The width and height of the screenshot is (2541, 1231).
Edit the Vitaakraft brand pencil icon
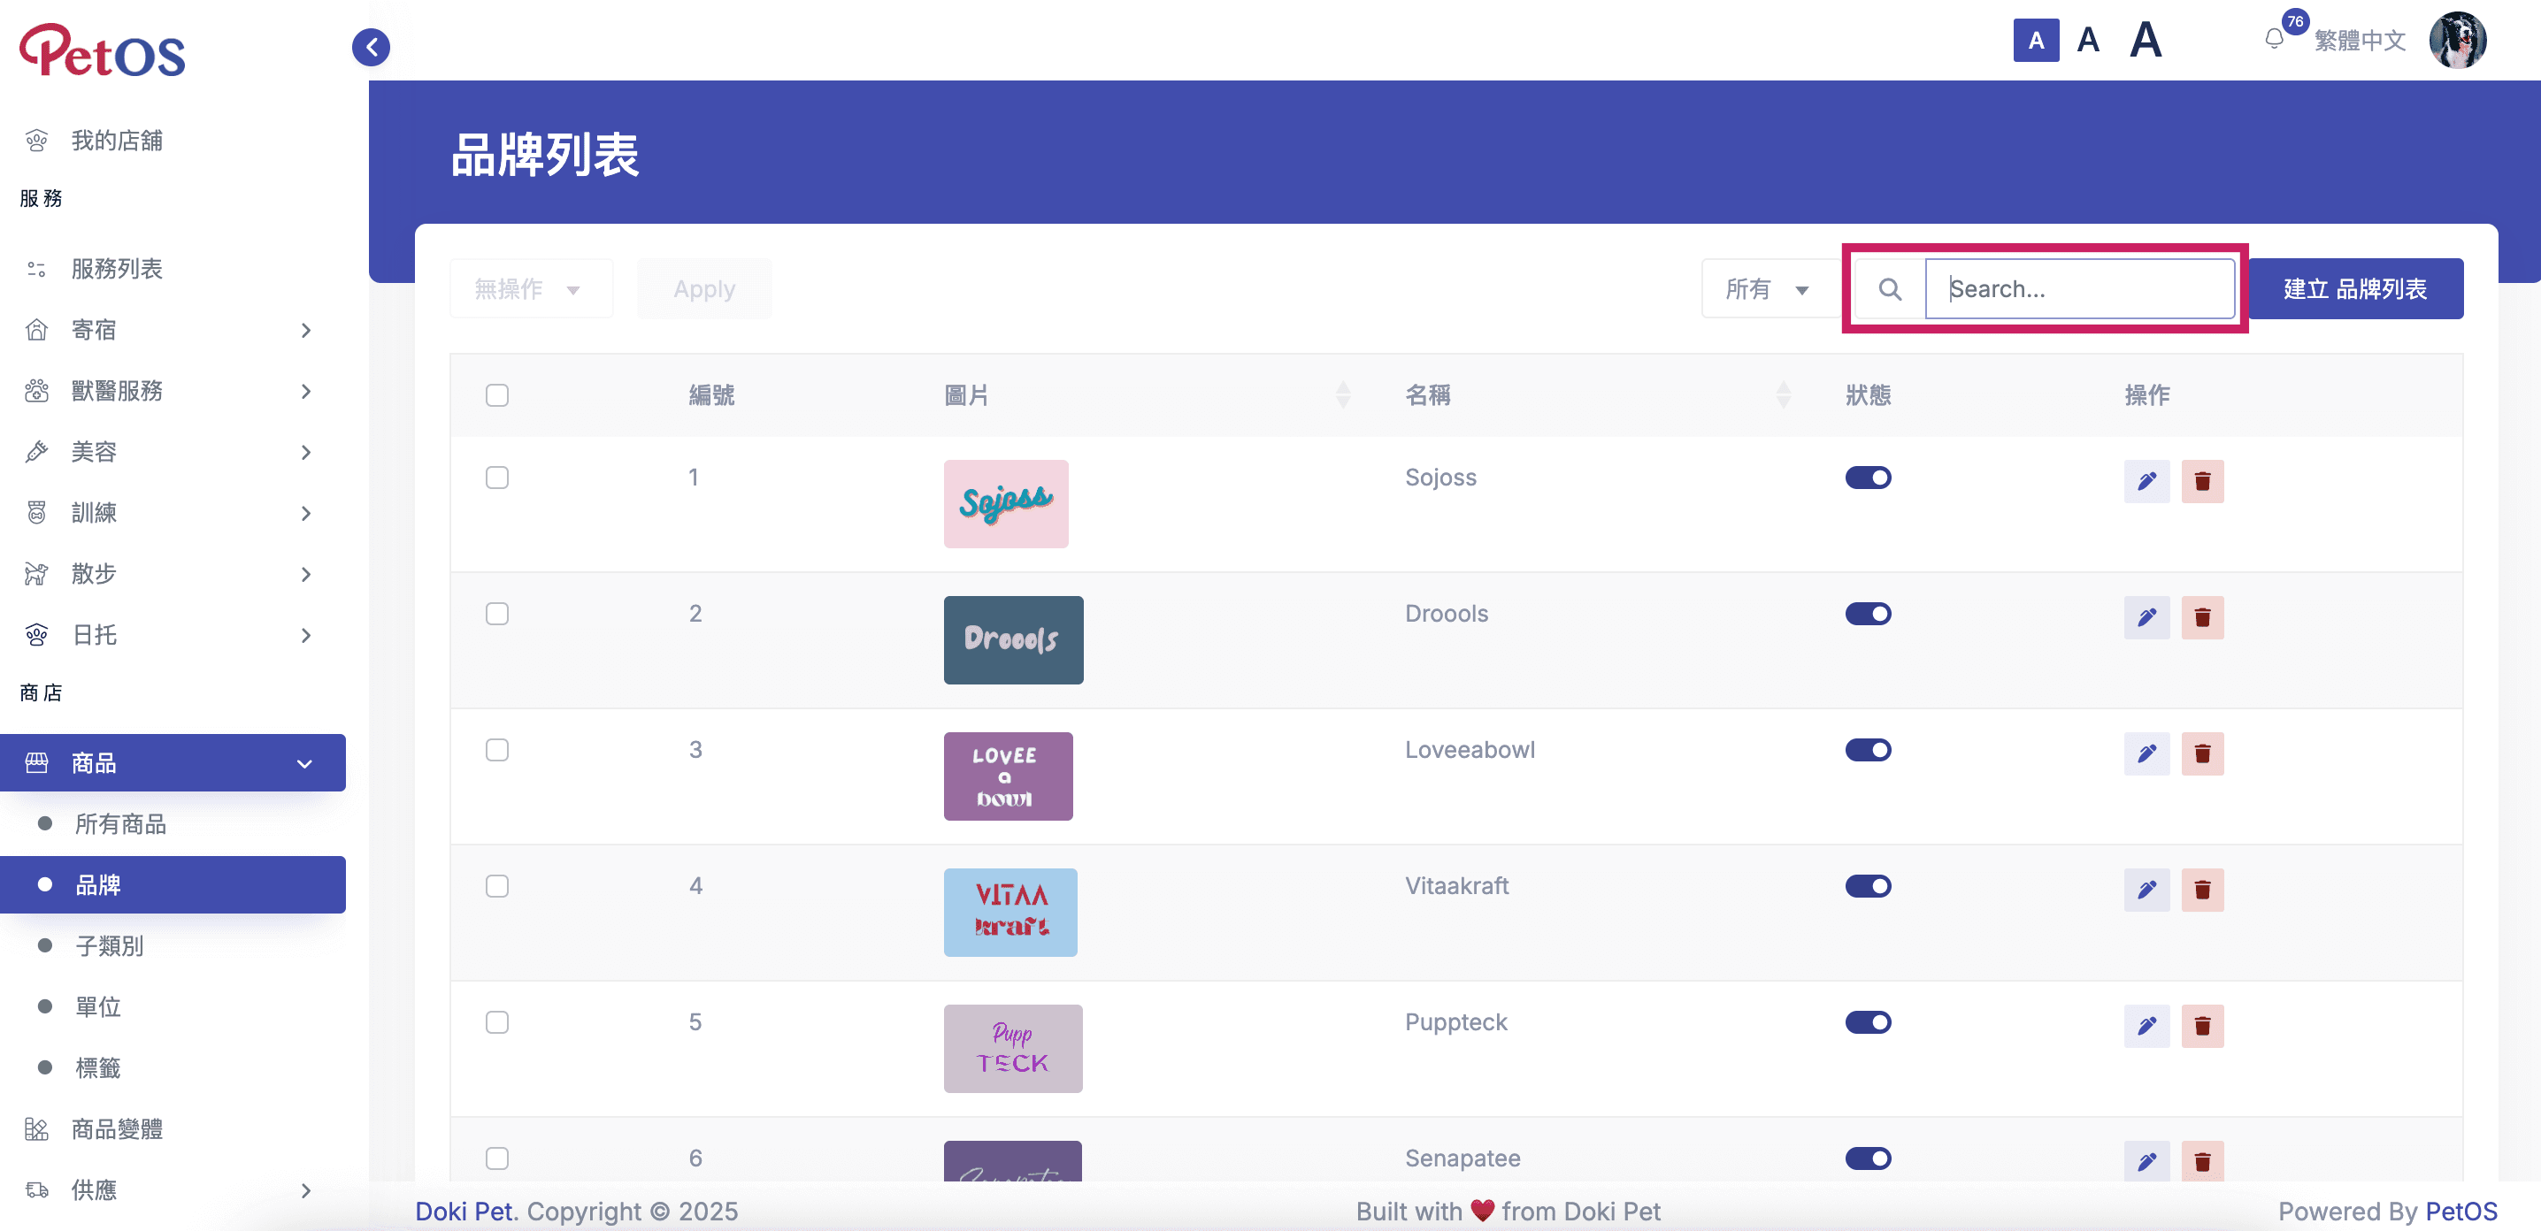click(2146, 889)
